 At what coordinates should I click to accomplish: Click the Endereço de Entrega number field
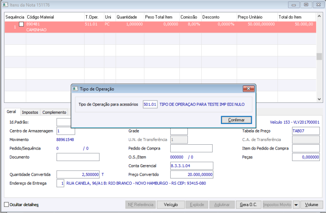(60, 183)
